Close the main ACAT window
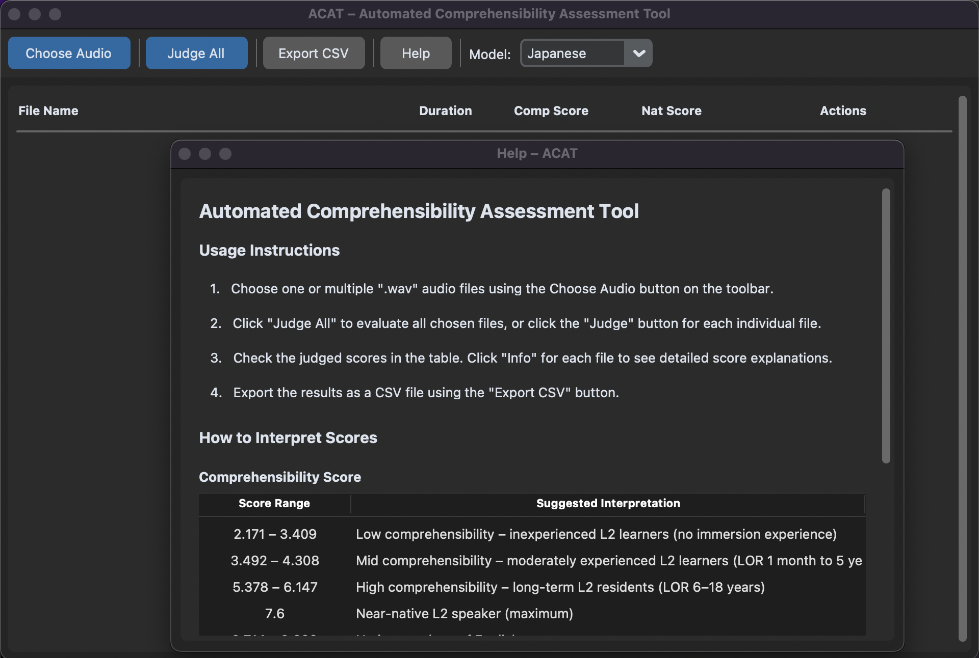Viewport: 979px width, 658px height. (x=14, y=14)
